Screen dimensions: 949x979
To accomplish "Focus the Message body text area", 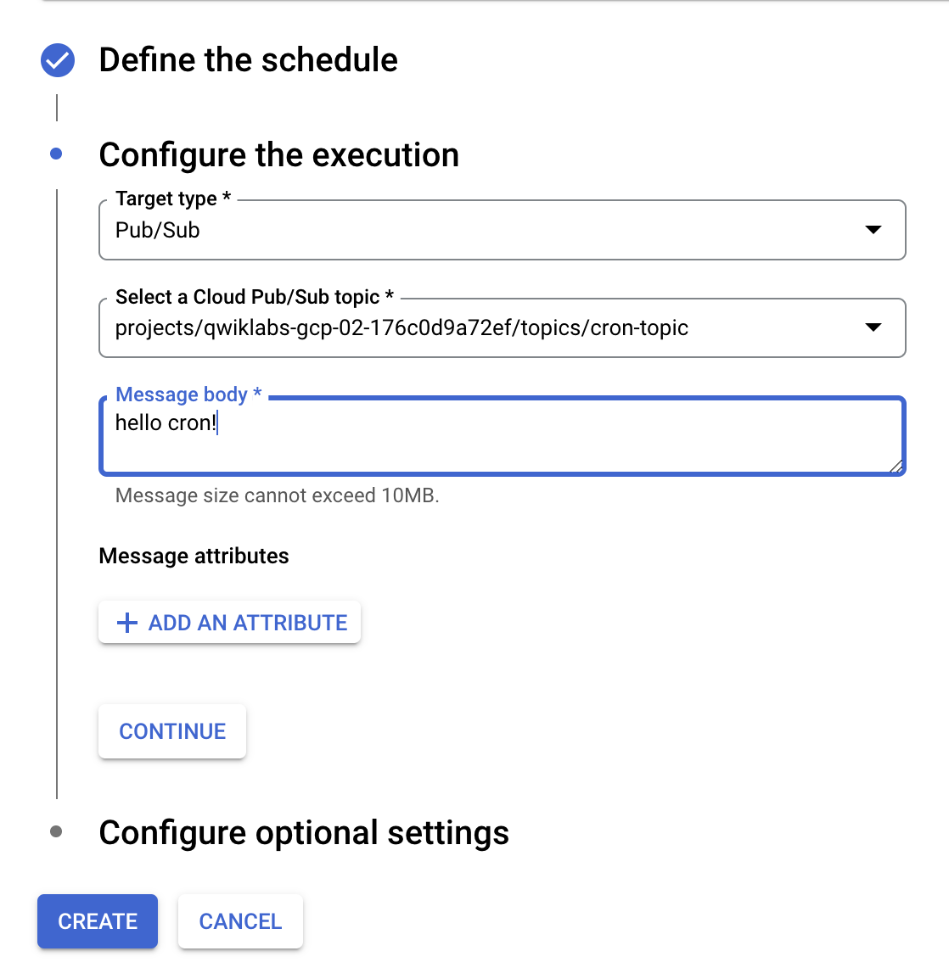I will [503, 436].
